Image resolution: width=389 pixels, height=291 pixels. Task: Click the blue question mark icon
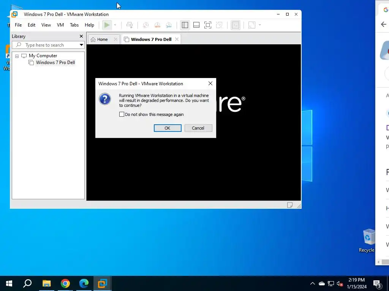105,99
